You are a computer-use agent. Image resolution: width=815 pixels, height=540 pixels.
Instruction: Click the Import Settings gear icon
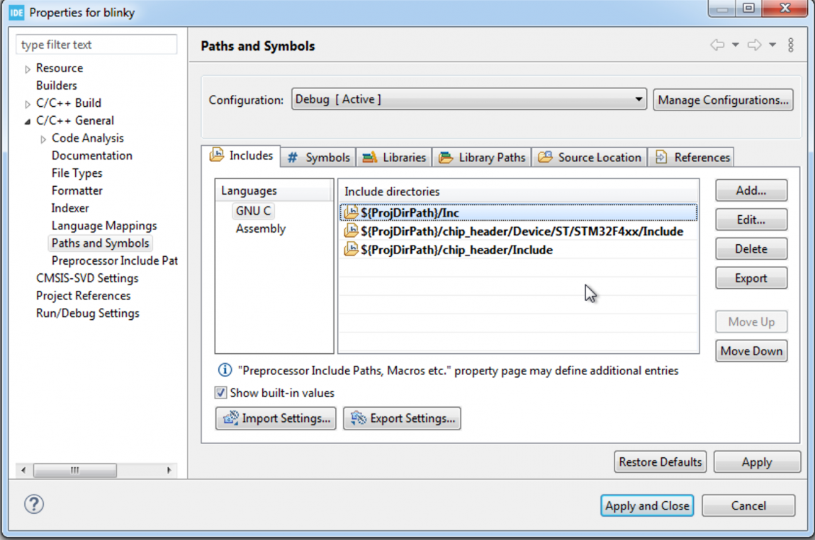(231, 418)
